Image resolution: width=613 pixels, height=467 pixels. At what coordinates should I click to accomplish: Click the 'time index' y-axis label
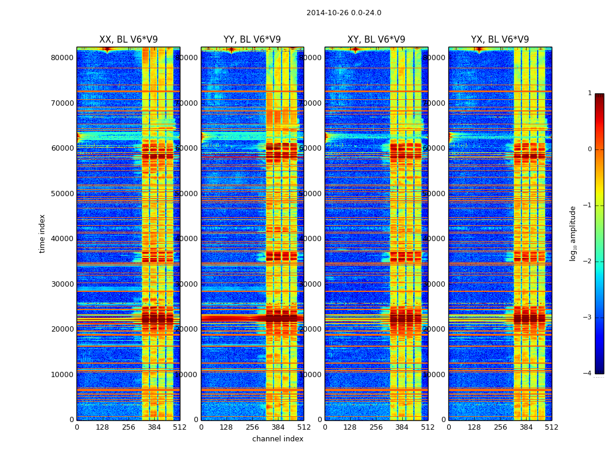pos(42,233)
